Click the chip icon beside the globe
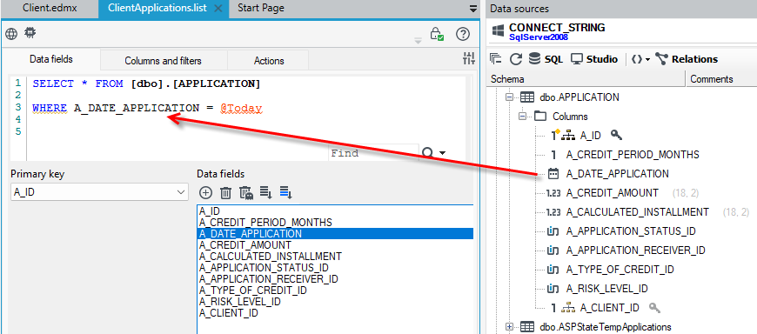The image size is (757, 334). (x=30, y=33)
